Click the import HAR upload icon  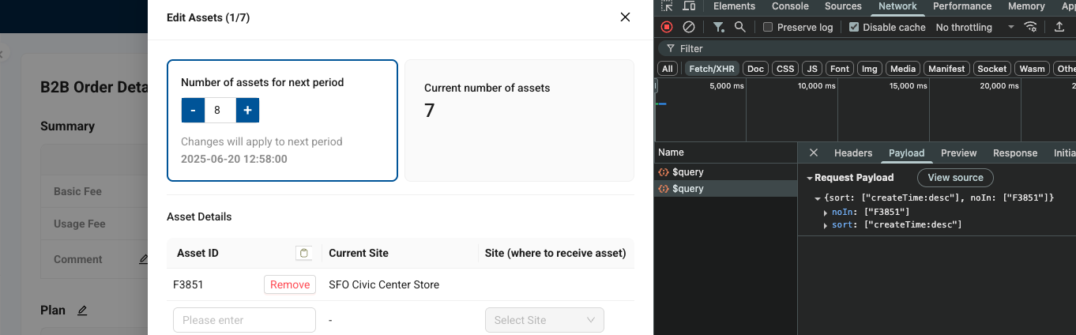point(1059,27)
